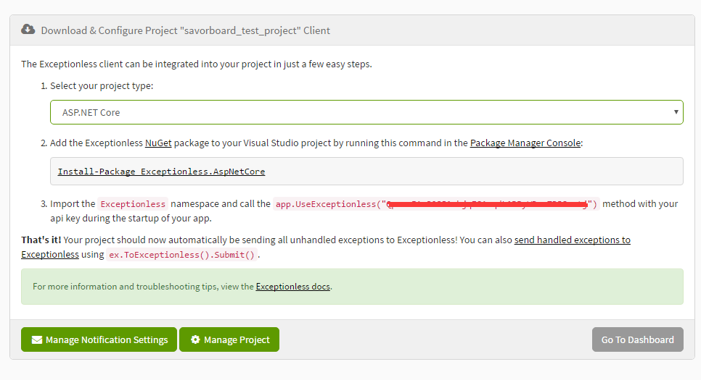Click the dropdown arrow of project type

click(x=676, y=112)
